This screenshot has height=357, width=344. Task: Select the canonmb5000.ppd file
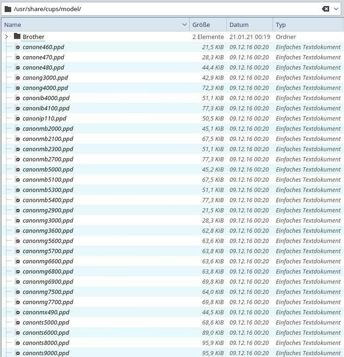point(48,169)
